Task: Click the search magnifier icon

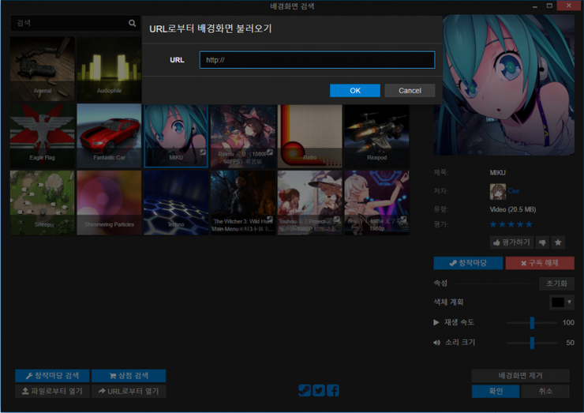Action: click(x=132, y=23)
